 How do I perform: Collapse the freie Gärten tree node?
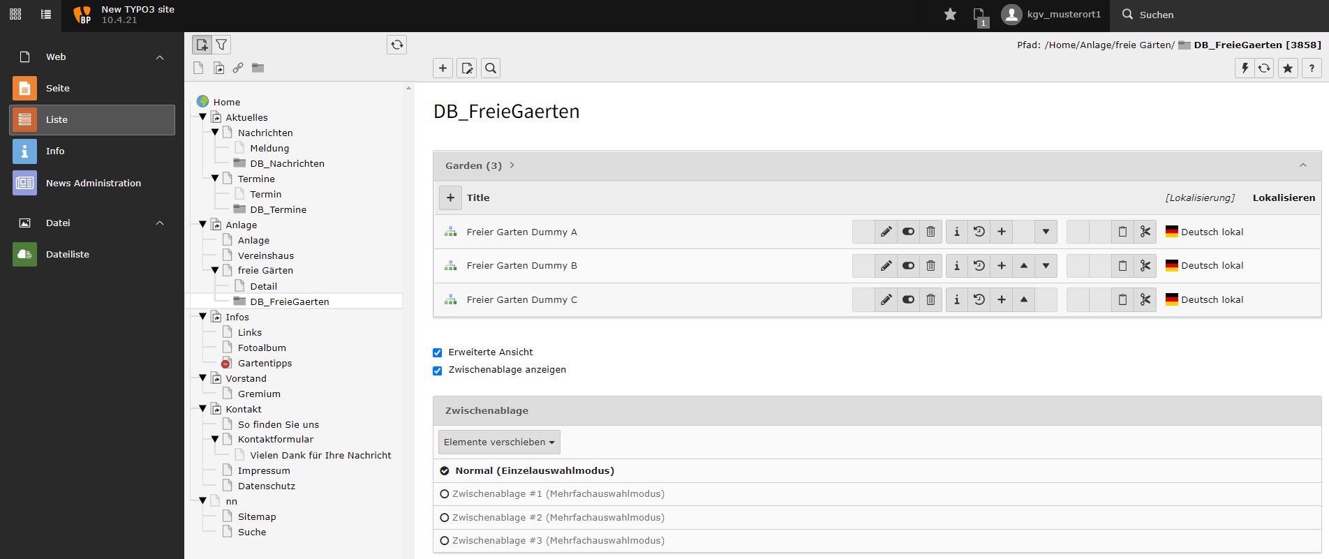click(215, 270)
